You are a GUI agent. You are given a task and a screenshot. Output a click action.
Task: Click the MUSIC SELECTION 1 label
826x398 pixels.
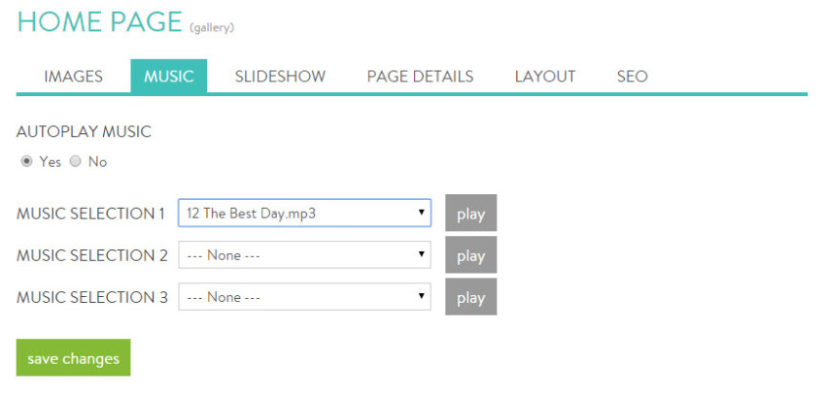point(90,214)
